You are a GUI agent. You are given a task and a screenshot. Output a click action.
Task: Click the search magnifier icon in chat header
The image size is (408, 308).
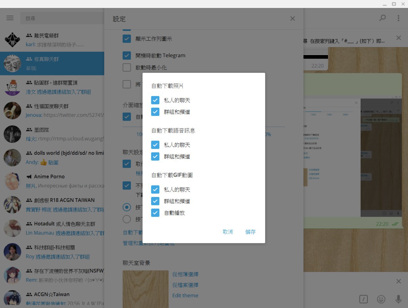point(382,18)
